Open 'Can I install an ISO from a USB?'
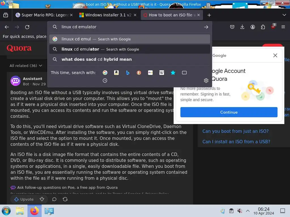 pyautogui.click(x=236, y=142)
